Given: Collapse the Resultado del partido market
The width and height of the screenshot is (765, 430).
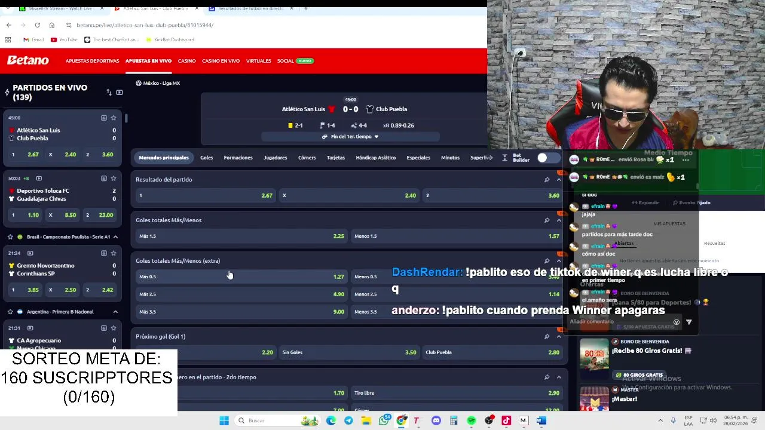Looking at the screenshot, I should [x=559, y=180].
